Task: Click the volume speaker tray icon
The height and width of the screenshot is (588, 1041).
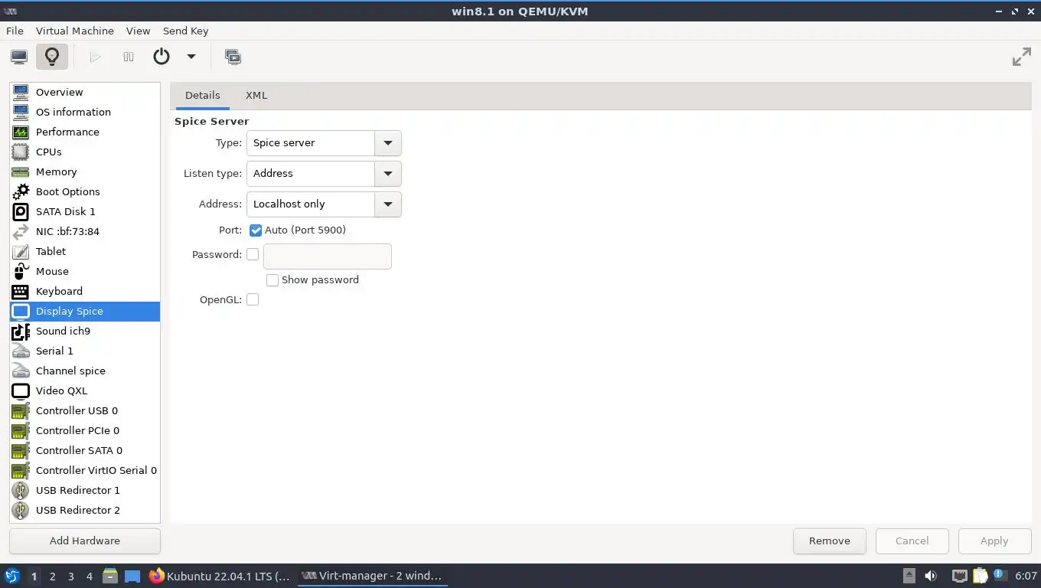Action: pos(931,576)
